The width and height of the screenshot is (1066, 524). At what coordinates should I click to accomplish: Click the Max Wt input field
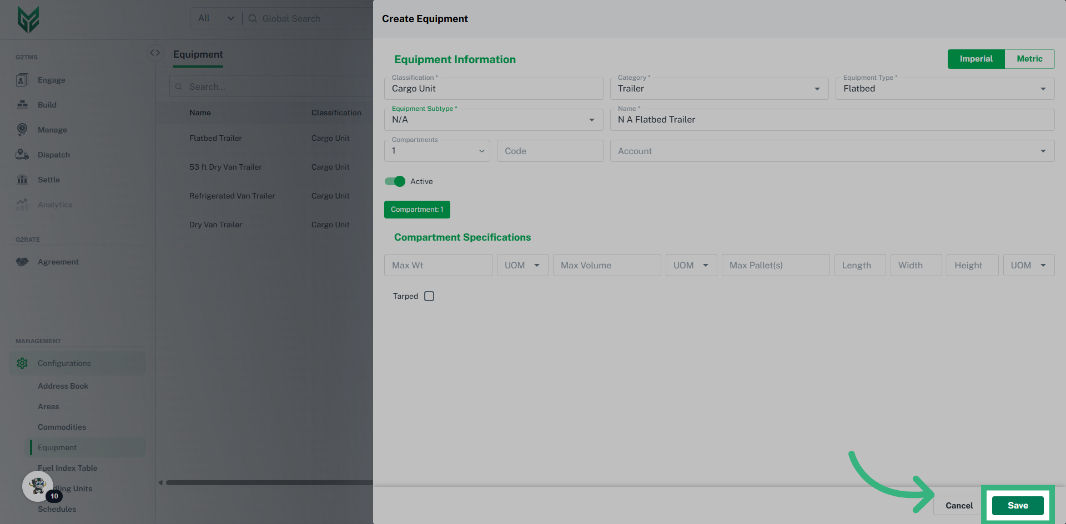click(x=438, y=265)
